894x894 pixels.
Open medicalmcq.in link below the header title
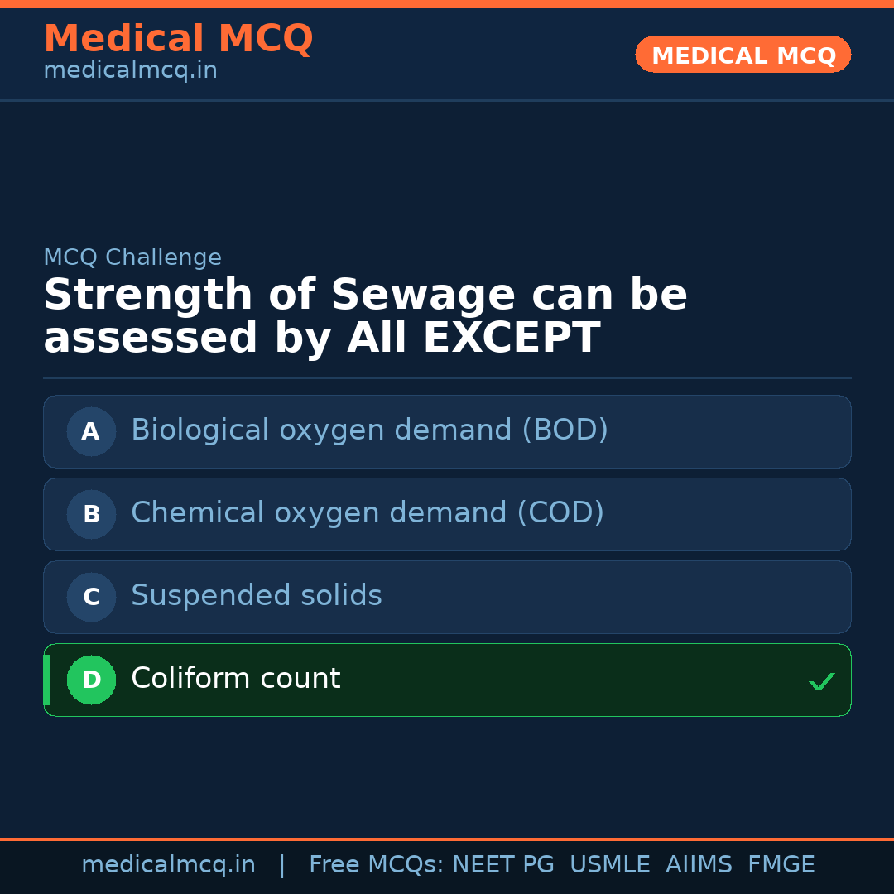tap(130, 71)
